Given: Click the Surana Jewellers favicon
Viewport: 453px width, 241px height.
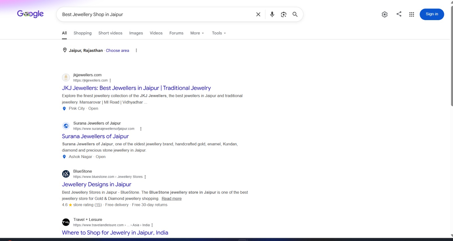Looking at the screenshot, I should (x=66, y=126).
